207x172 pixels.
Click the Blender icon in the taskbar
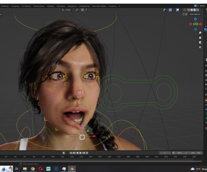(72, 169)
